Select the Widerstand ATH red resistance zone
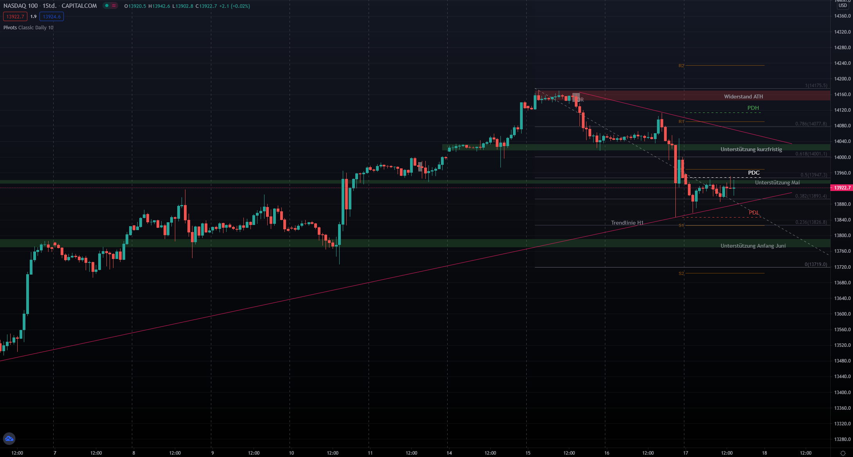The image size is (853, 457). pyautogui.click(x=743, y=96)
